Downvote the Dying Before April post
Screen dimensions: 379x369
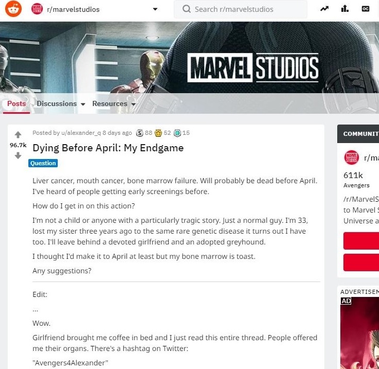[x=18, y=155]
